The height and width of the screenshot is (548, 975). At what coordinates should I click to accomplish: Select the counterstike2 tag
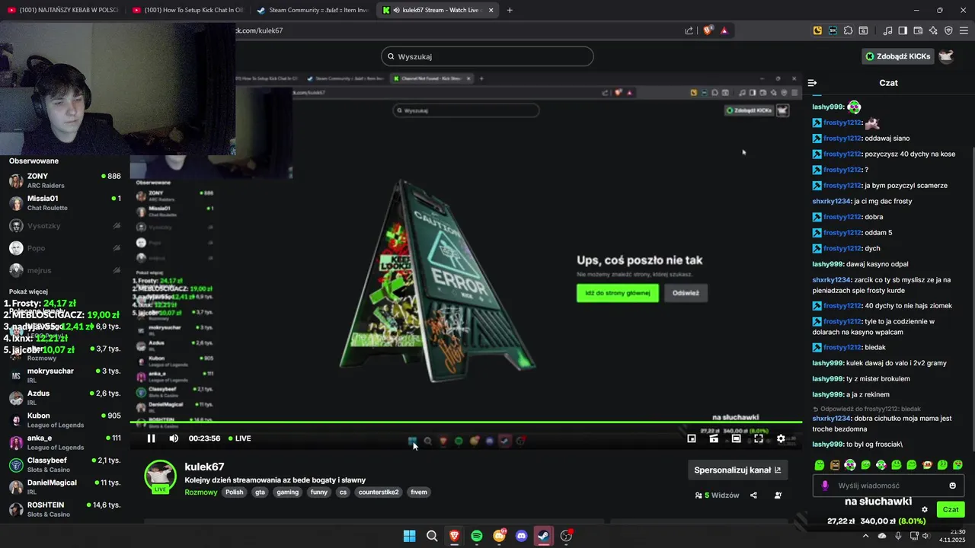(x=379, y=492)
